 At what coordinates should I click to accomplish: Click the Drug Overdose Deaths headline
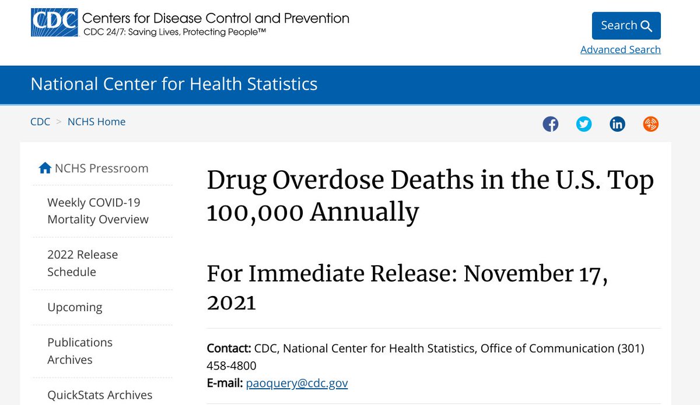(430, 197)
